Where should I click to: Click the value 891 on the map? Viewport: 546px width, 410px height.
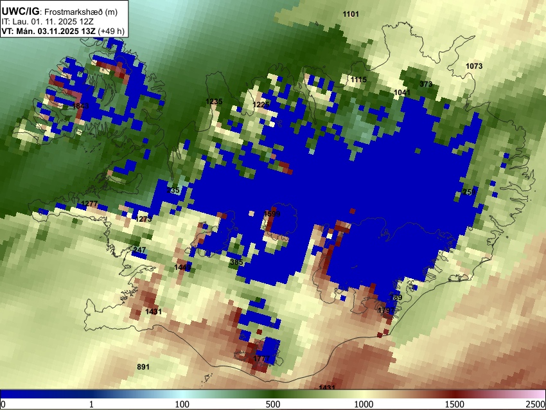tap(143, 367)
